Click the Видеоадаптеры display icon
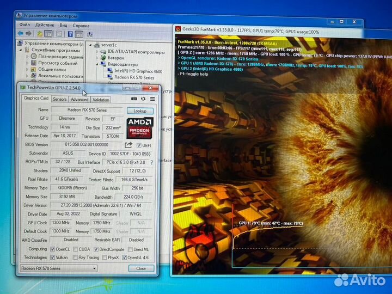Viewport: 392px width, 294px height. 103,64
